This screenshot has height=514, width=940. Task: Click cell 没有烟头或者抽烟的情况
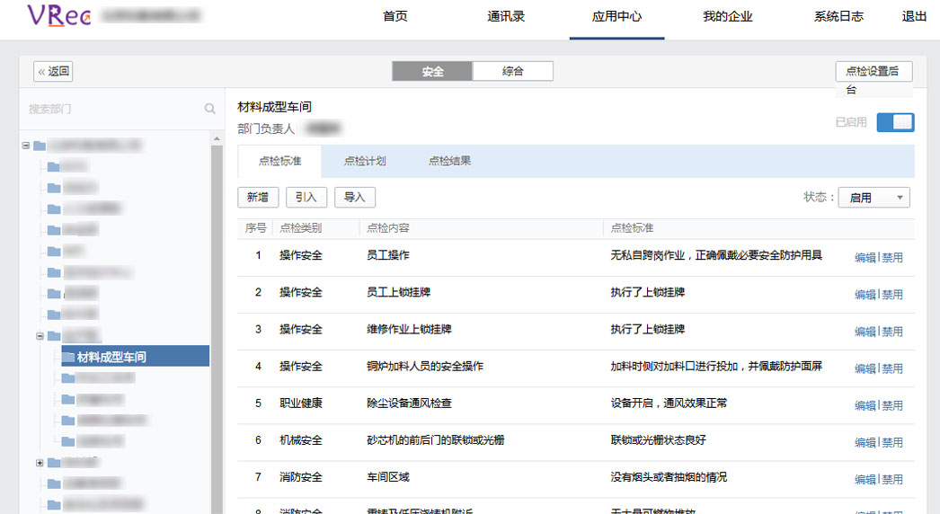[669, 477]
